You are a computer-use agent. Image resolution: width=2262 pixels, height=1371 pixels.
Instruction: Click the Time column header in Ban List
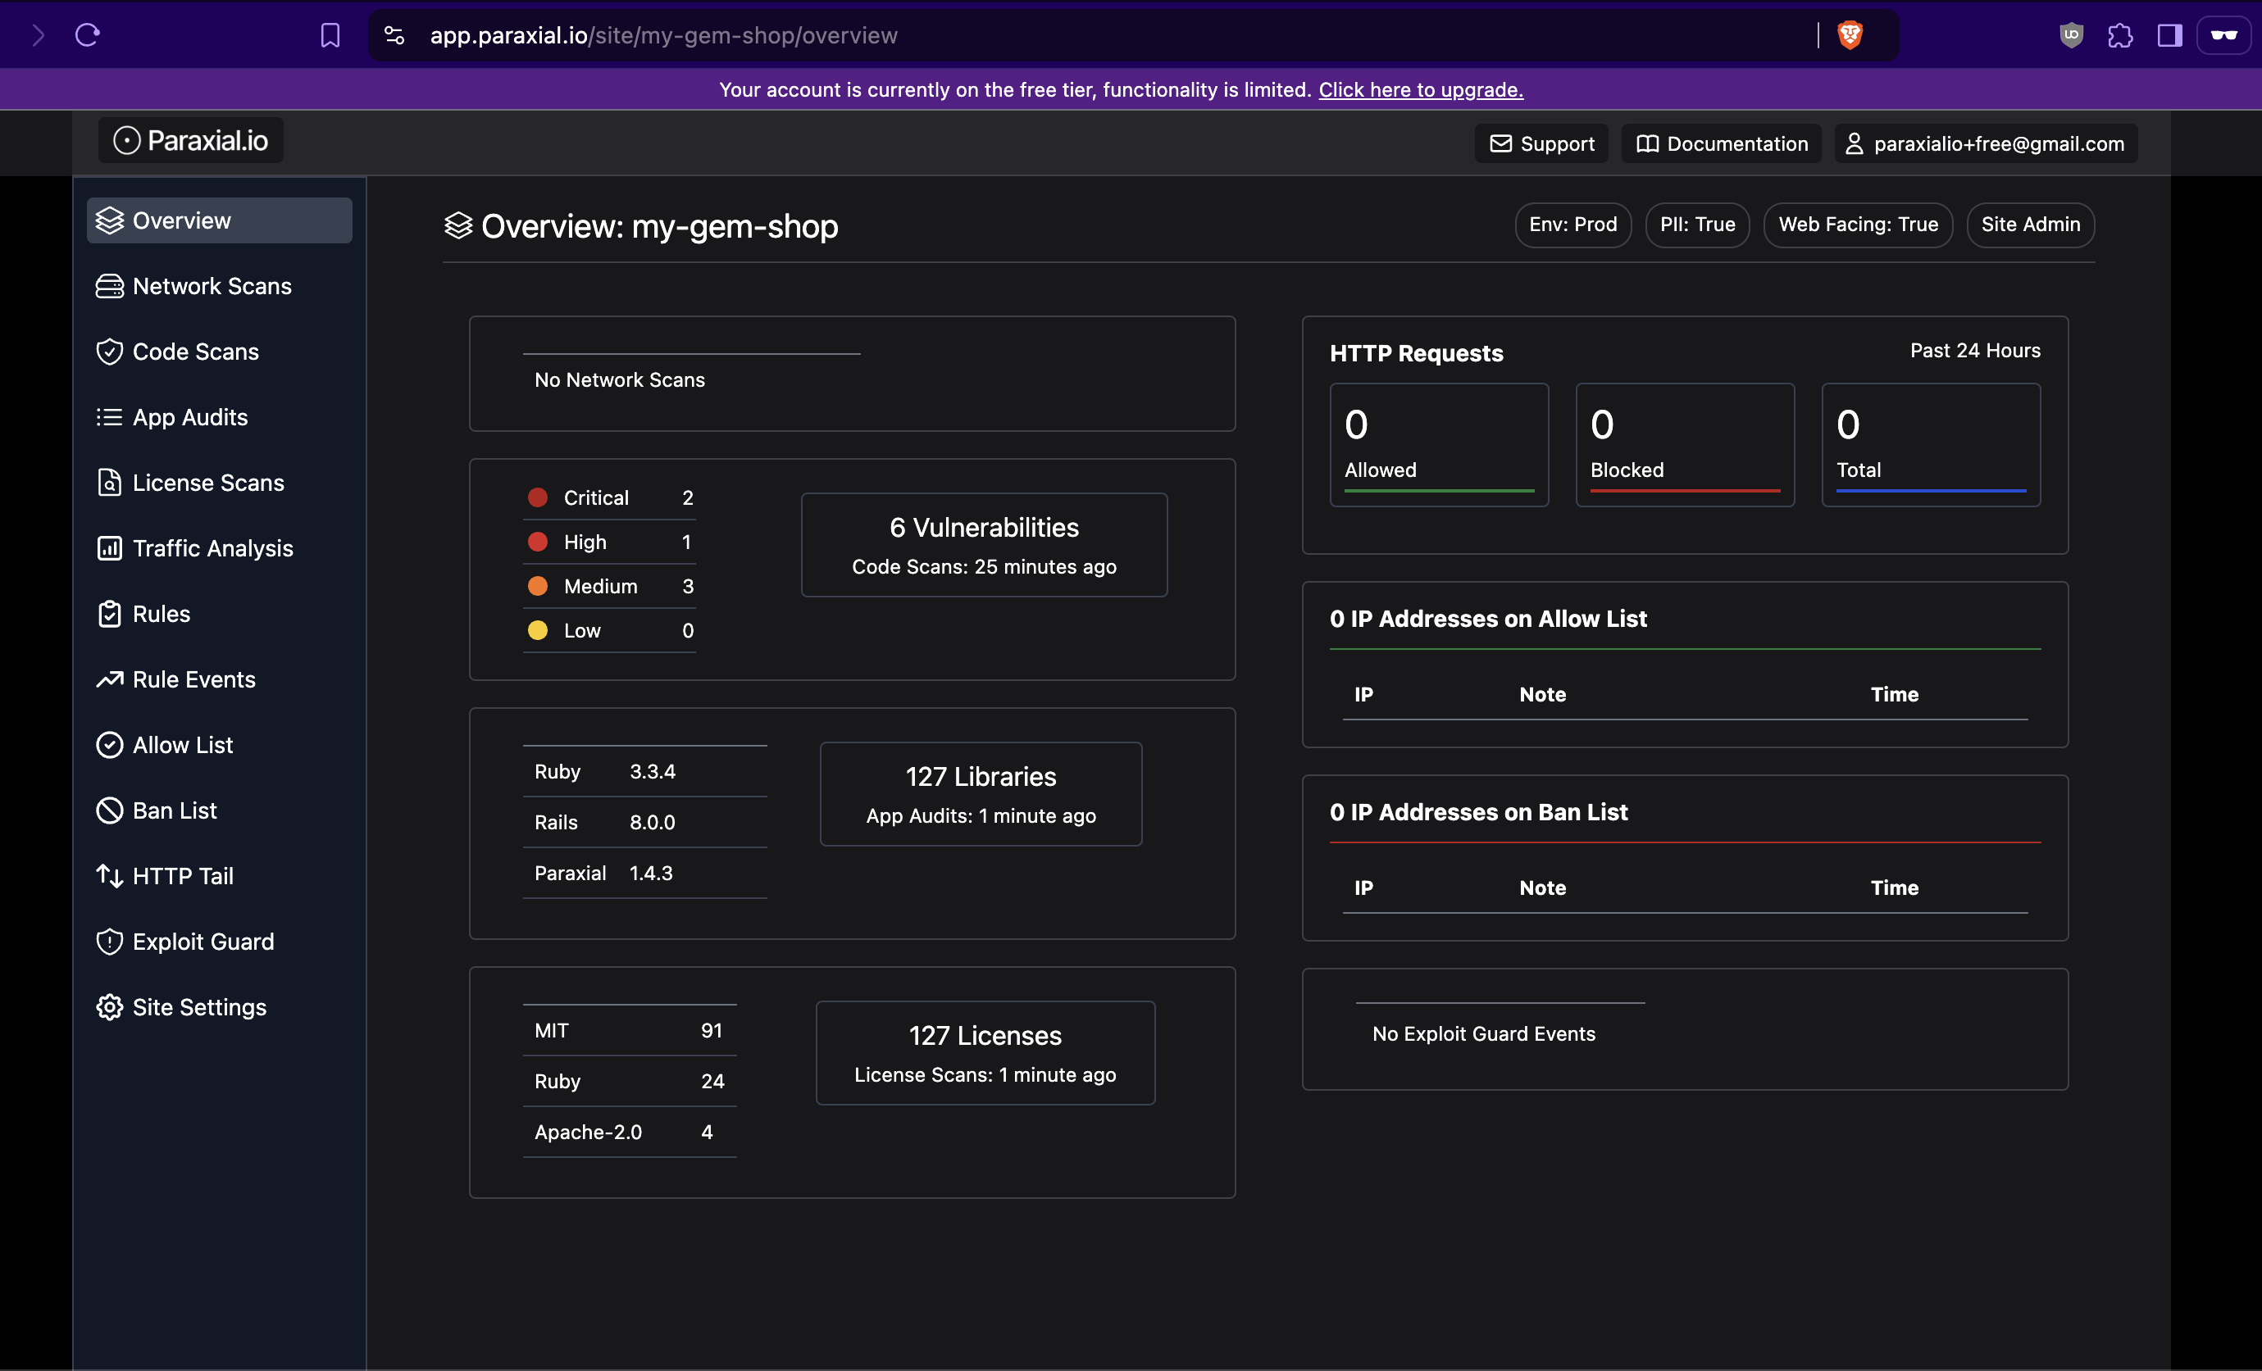(1894, 888)
